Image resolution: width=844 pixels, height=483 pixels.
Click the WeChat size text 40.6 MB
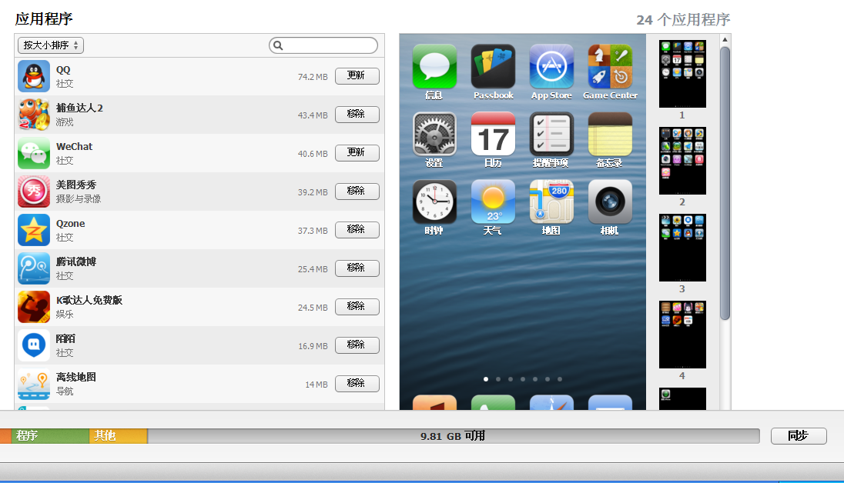pyautogui.click(x=313, y=154)
